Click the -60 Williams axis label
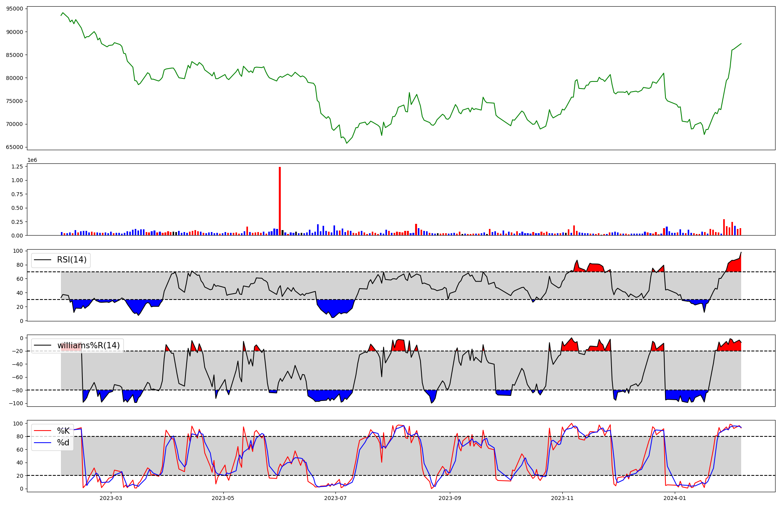This screenshot has width=781, height=507. [x=18, y=377]
